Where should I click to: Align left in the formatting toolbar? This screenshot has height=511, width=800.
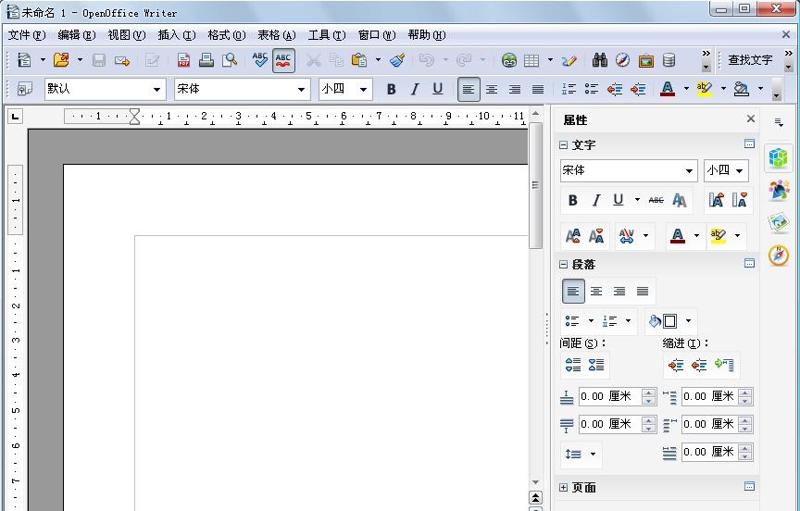pos(469,89)
